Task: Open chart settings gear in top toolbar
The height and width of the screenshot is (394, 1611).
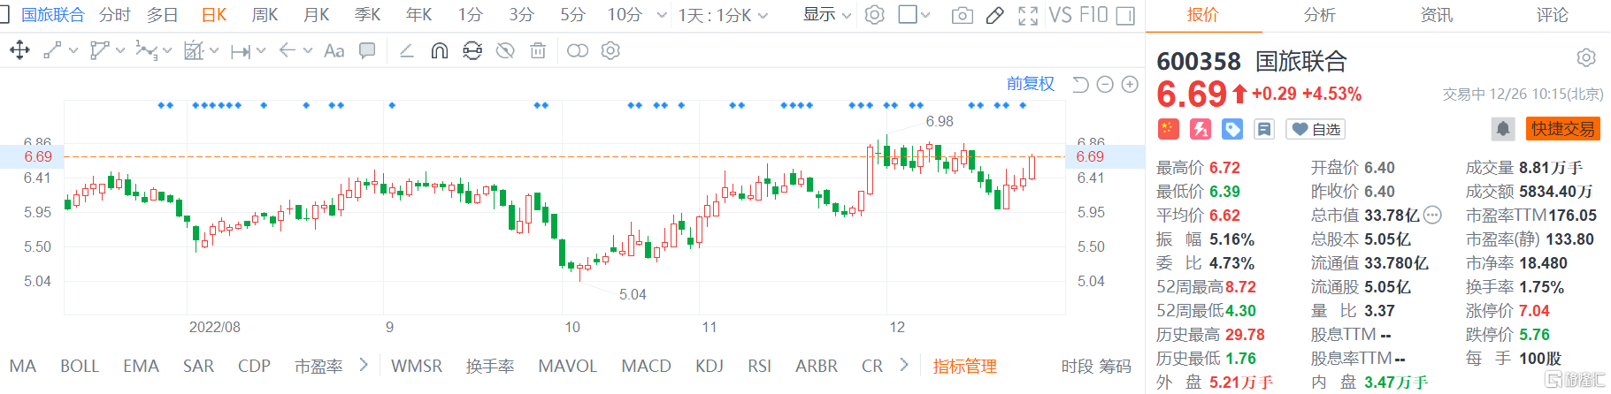Action: pyautogui.click(x=874, y=15)
